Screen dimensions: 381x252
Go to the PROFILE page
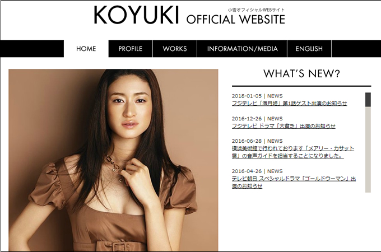coord(131,49)
